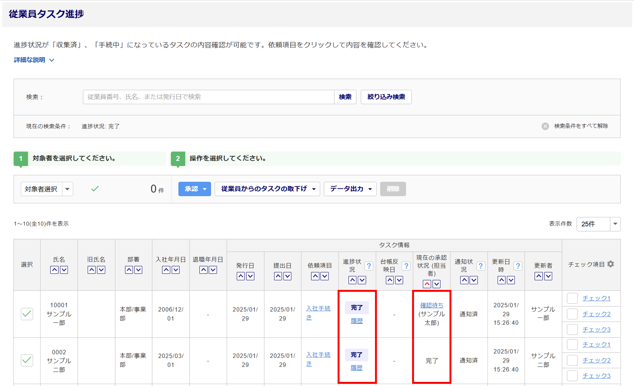Check チェック3 box in サンプル一郎 row
This screenshot has width=634, height=386.
(x=572, y=330)
